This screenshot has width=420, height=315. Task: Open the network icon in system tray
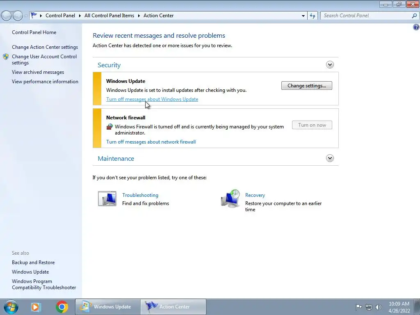(x=369, y=307)
